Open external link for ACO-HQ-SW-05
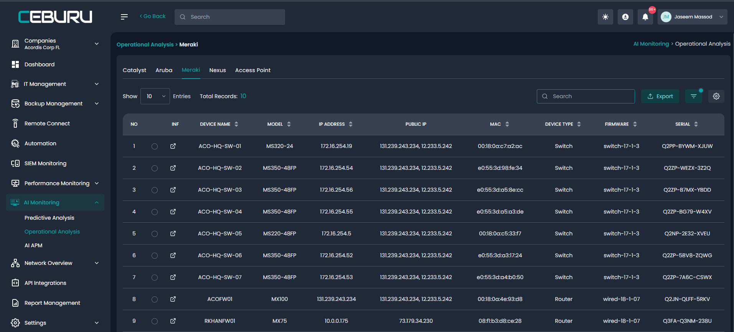This screenshot has height=332, width=734. pos(173,233)
